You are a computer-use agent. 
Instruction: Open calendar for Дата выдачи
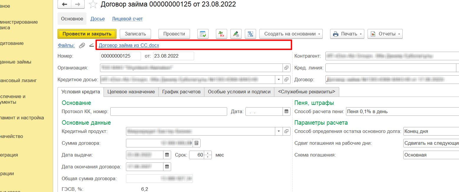point(167,155)
